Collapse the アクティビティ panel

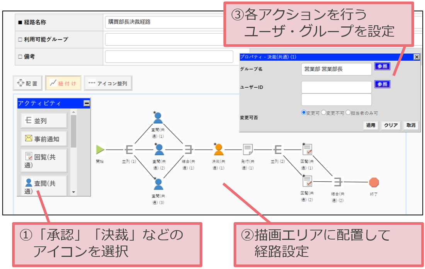[x=87, y=103]
